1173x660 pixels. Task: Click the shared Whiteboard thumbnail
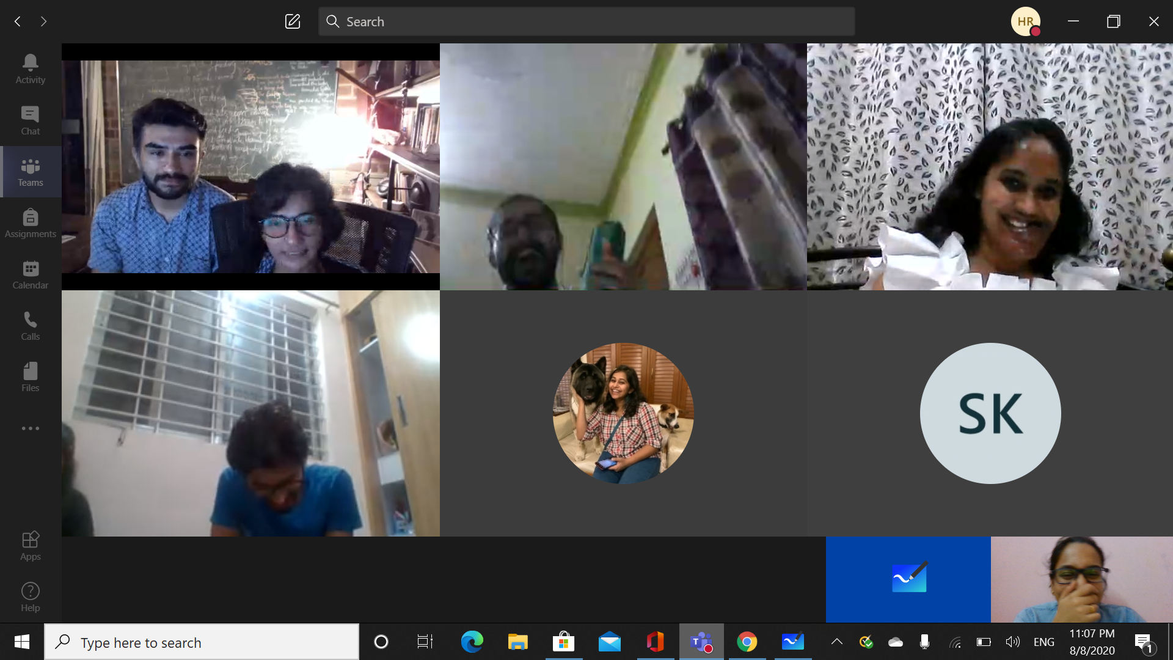point(908,579)
